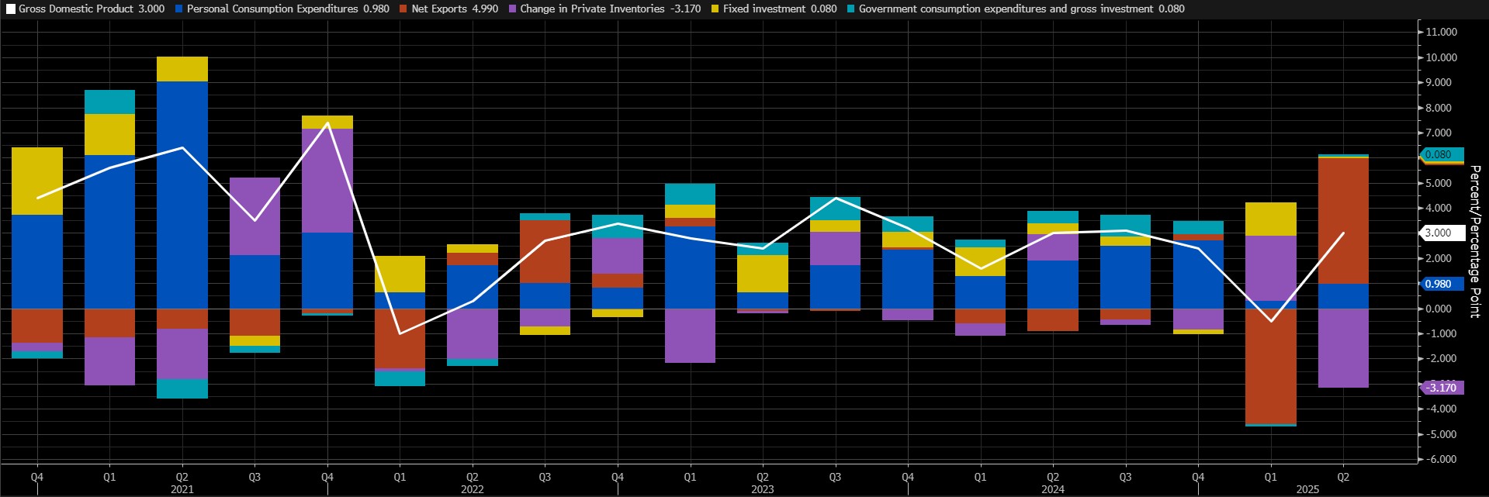Image resolution: width=1489 pixels, height=497 pixels.
Task: Click the purple Change in Private Inventories swatch
Action: click(512, 9)
